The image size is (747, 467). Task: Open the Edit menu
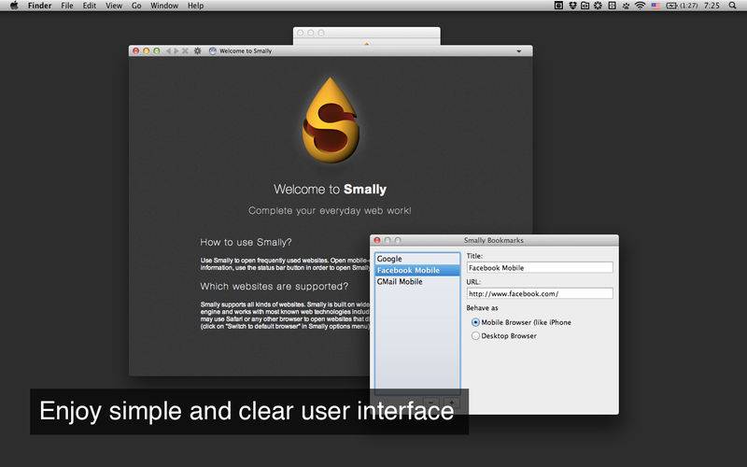89,6
